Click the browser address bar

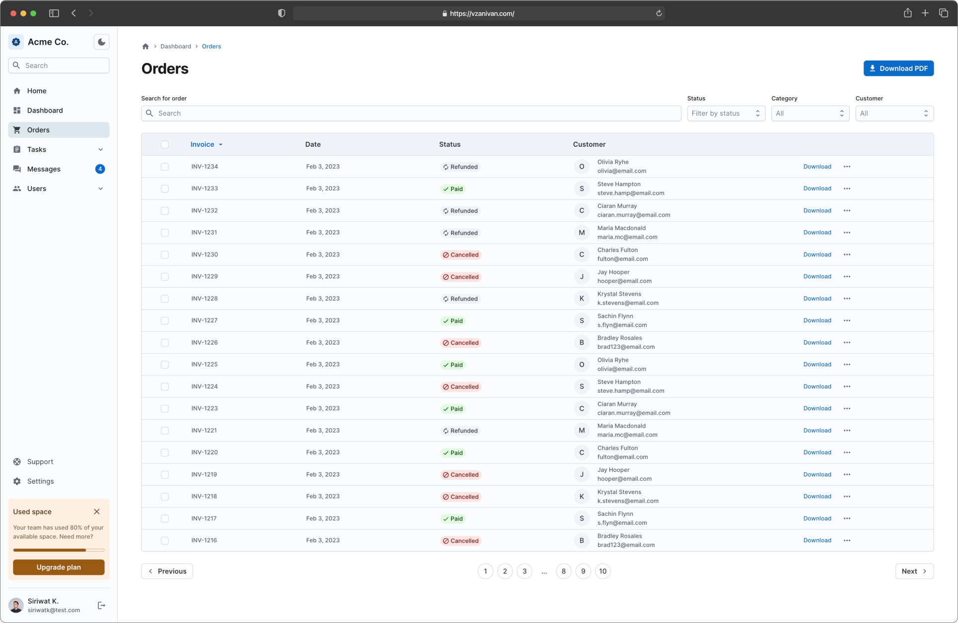[479, 13]
